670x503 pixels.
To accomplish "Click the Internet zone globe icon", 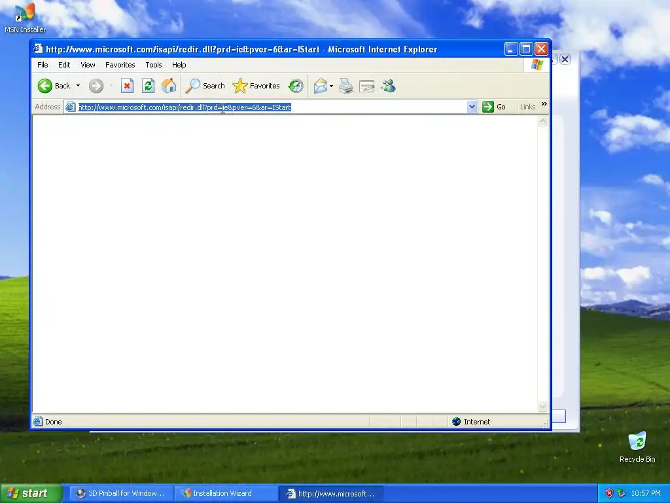I will [x=456, y=422].
